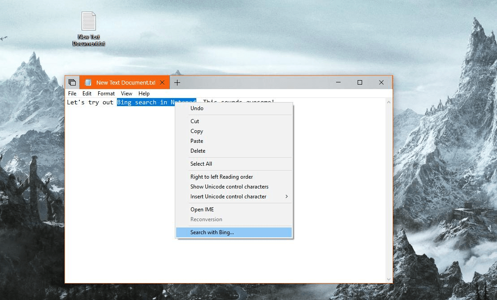497x300 pixels.
Task: Open the Help menu
Action: click(144, 94)
